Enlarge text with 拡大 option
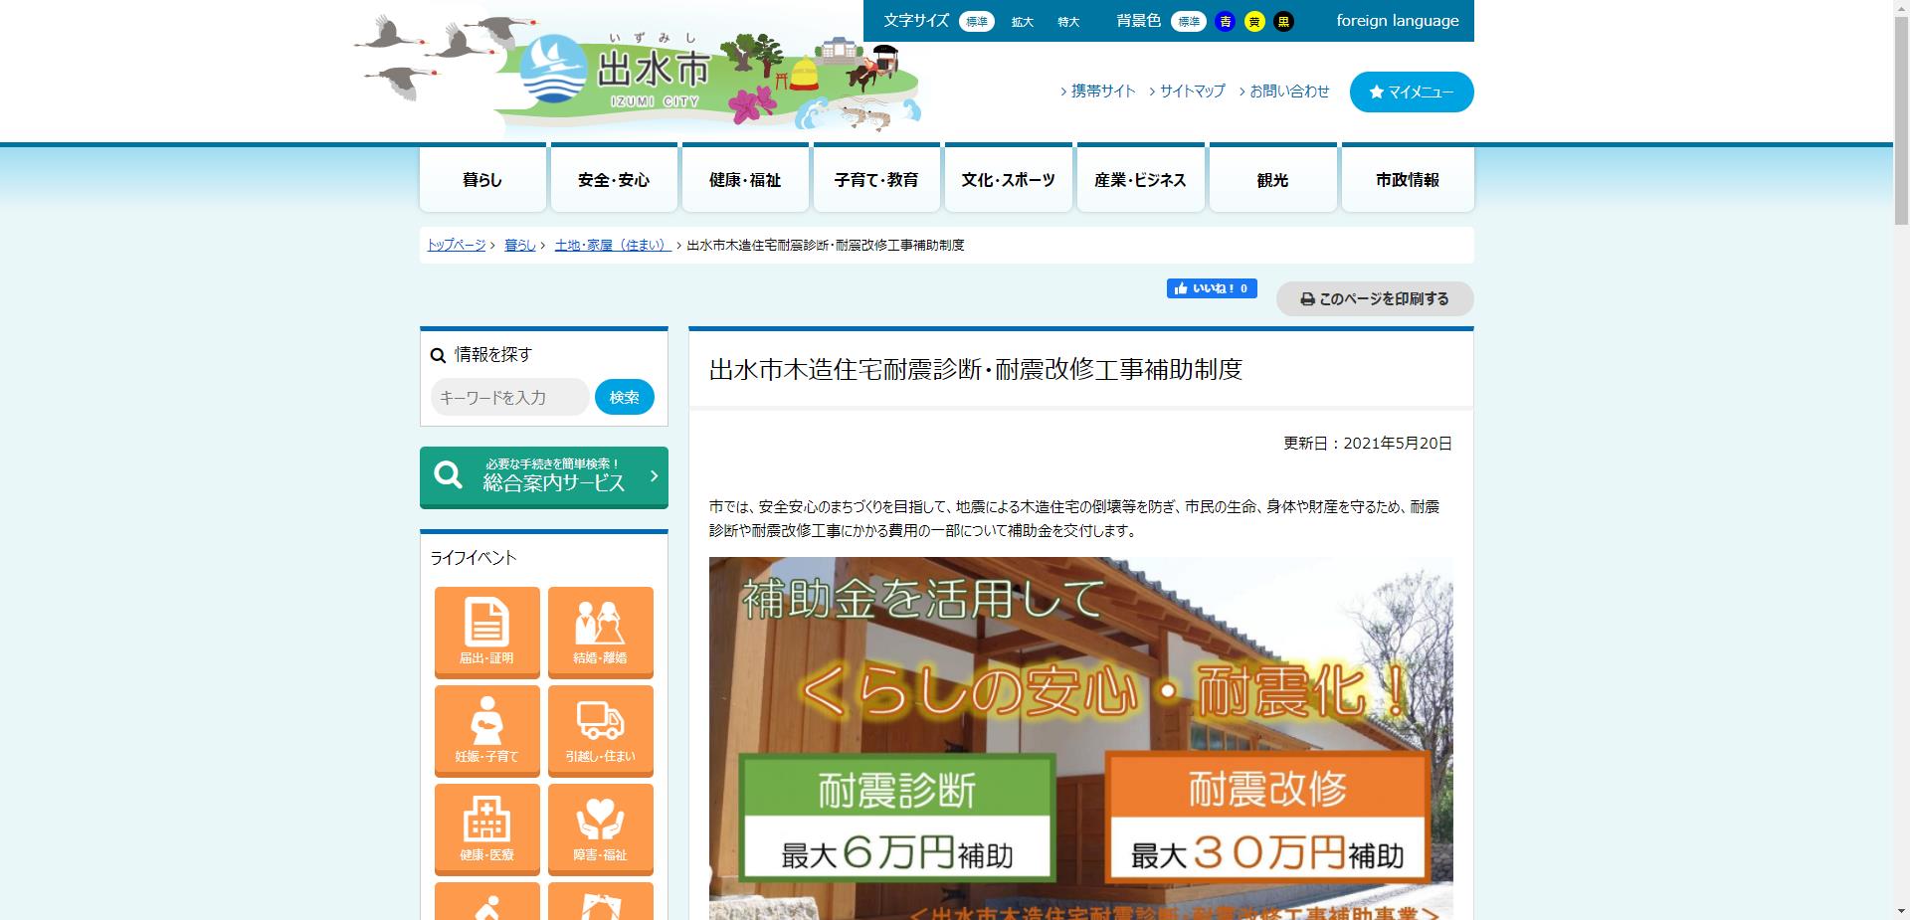1910x920 pixels. [1023, 21]
